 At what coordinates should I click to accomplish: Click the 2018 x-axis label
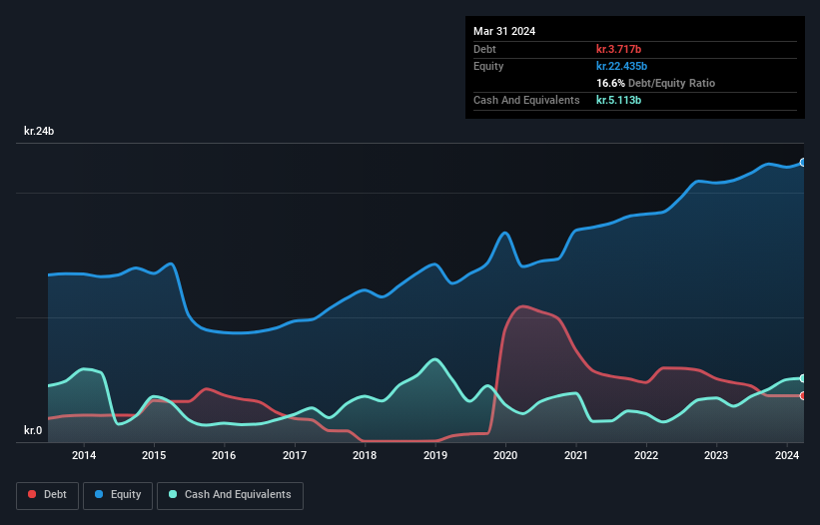tap(365, 455)
